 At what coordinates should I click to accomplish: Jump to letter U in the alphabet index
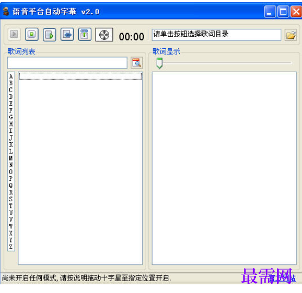pyautogui.click(x=11, y=213)
